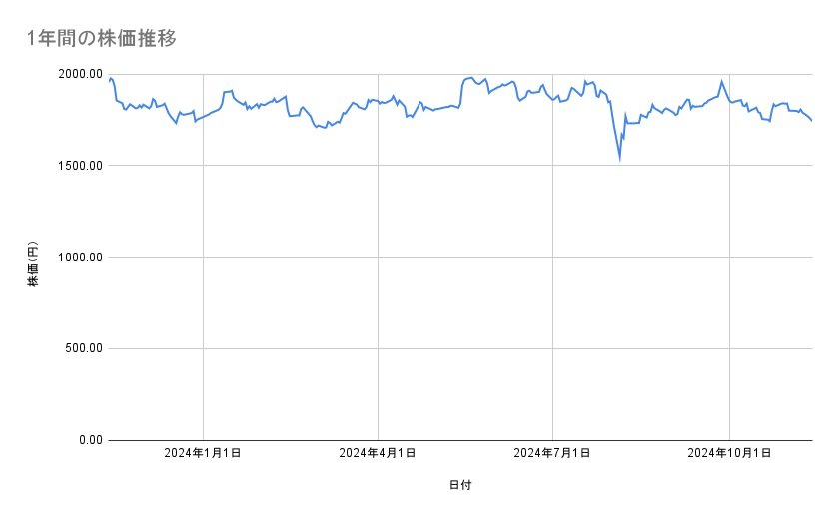Select the horizontal axis title 日付
Image resolution: width=838 pixels, height=518 pixels.
[460, 485]
